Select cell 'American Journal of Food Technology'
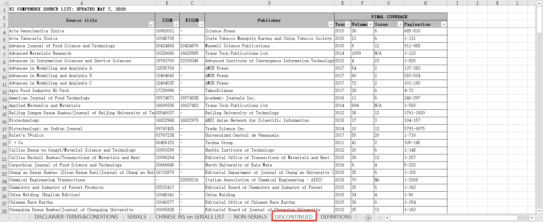This screenshot has height=222, width=543. 82,98
